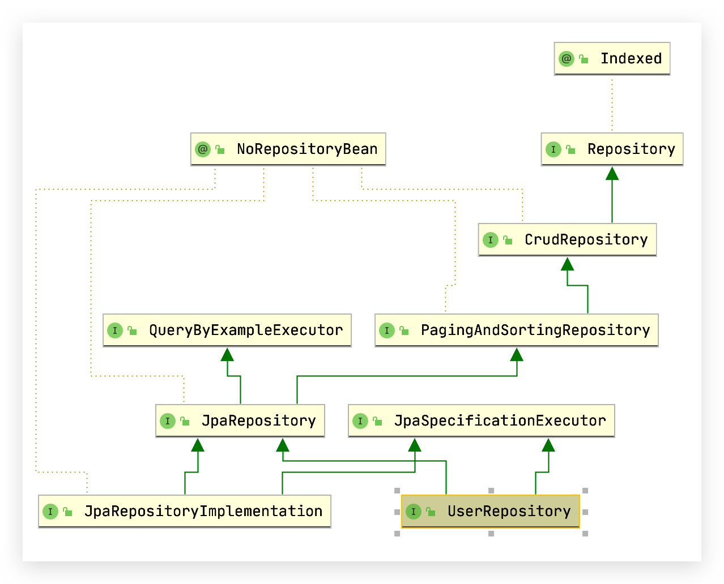Click the top-right selection handle of UserRepository

[x=585, y=491]
